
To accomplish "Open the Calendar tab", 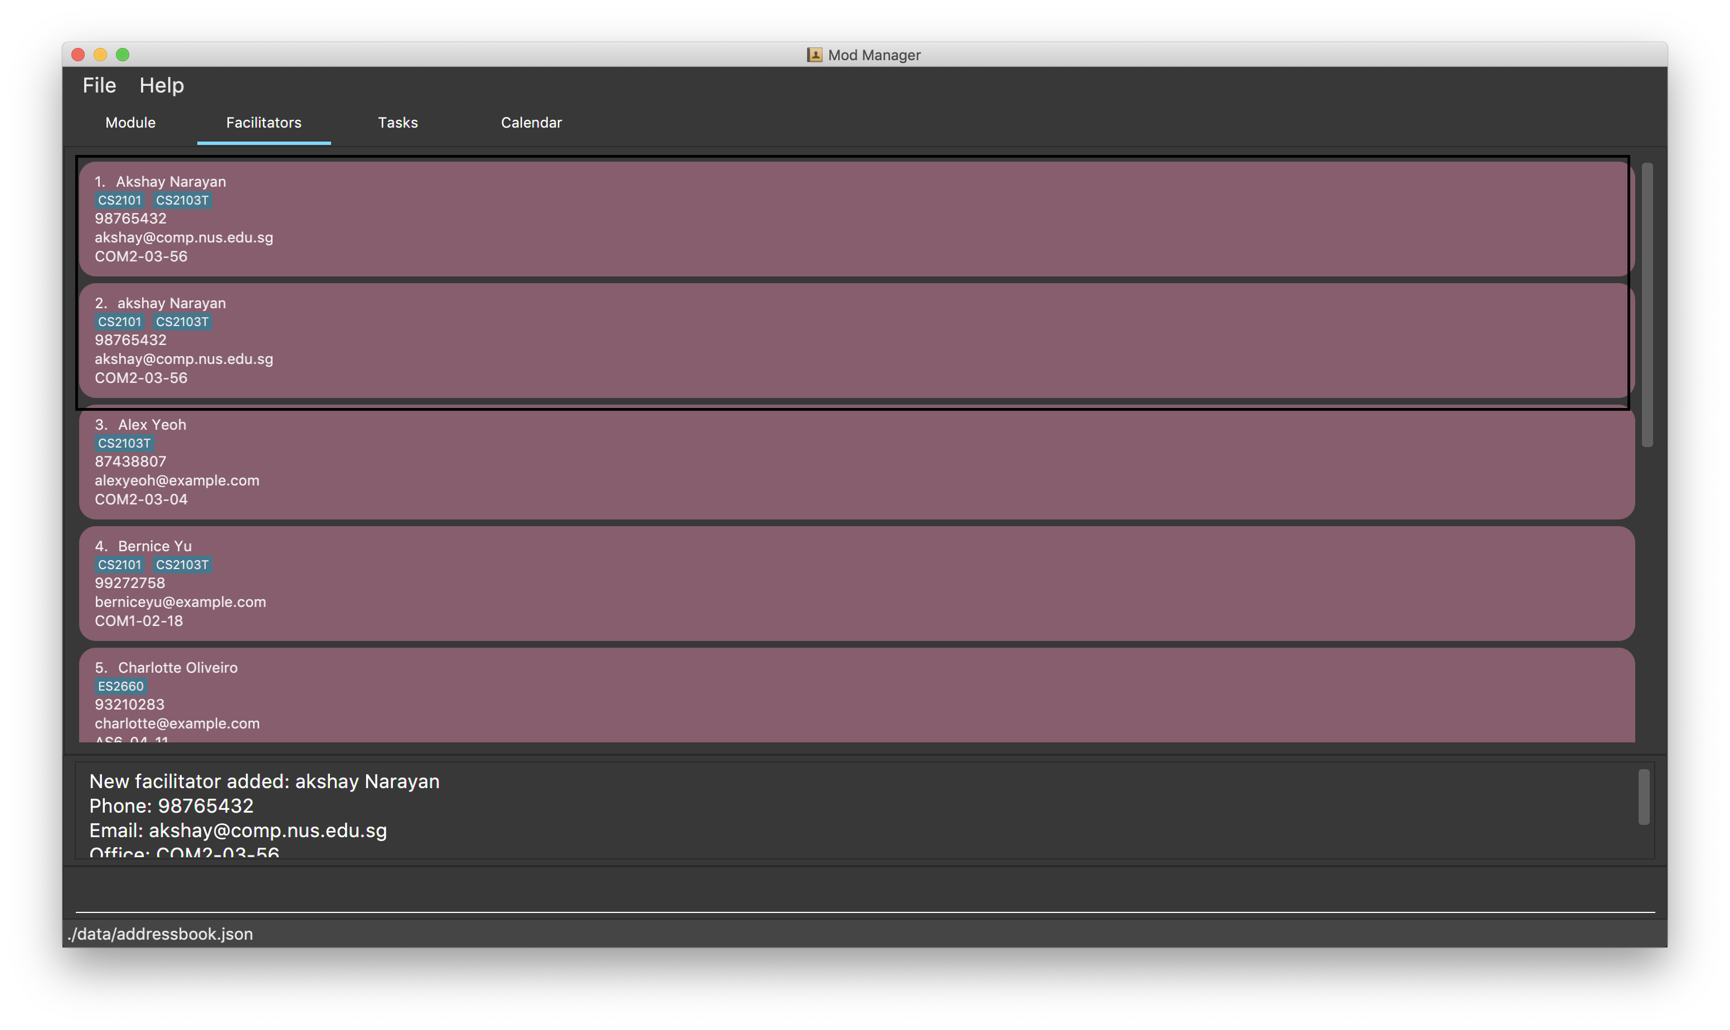I will pyautogui.click(x=531, y=123).
